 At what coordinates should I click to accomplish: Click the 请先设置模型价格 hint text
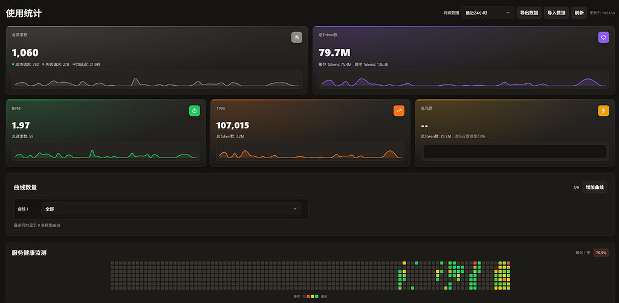point(470,136)
